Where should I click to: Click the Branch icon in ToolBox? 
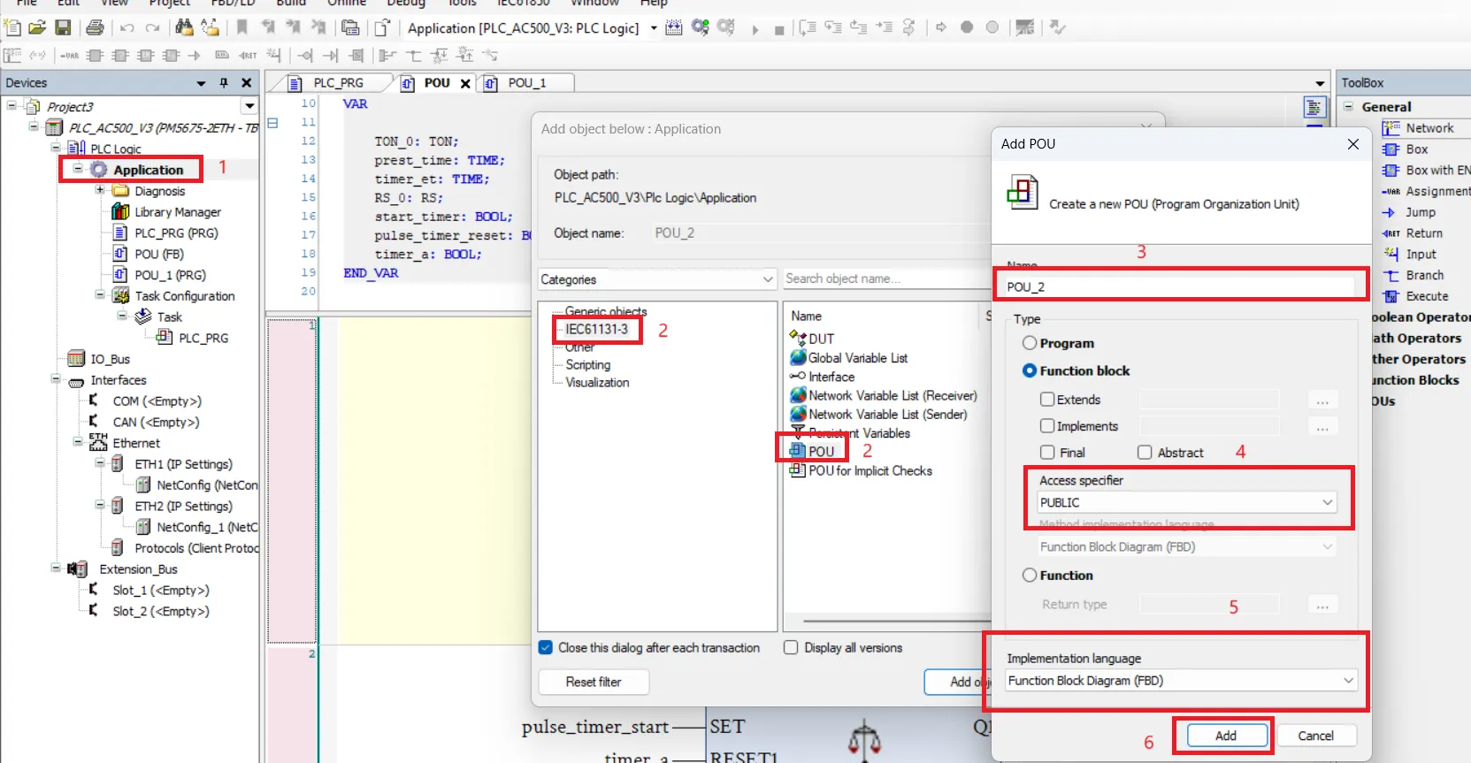coord(1391,276)
